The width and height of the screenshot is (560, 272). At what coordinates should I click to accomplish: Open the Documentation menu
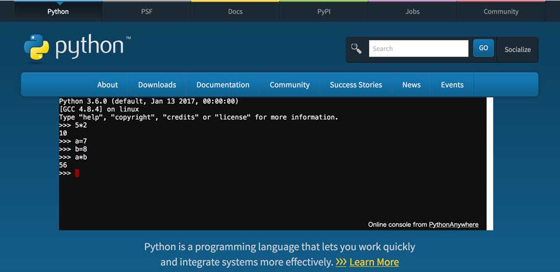(x=223, y=85)
